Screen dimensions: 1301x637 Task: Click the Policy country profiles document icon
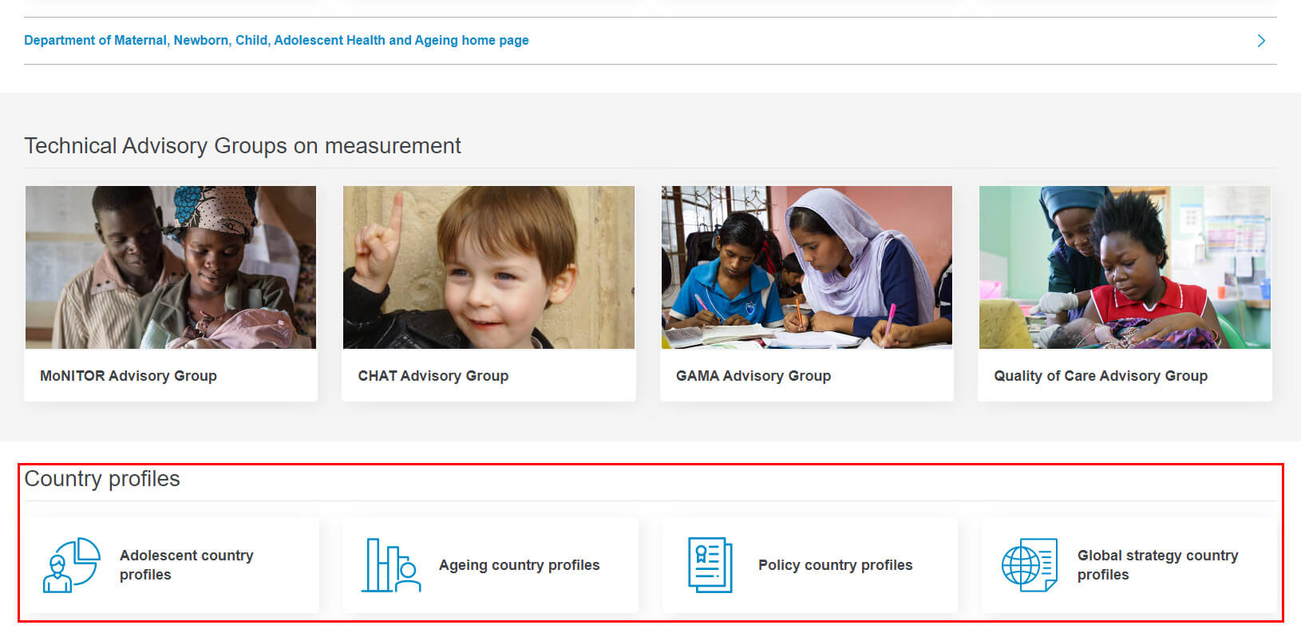pos(710,565)
